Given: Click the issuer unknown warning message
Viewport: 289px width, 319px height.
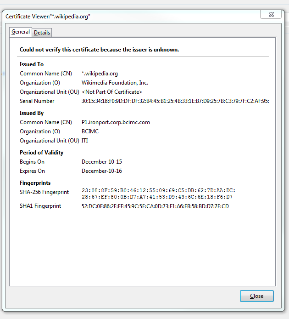Looking at the screenshot, I should point(99,50).
